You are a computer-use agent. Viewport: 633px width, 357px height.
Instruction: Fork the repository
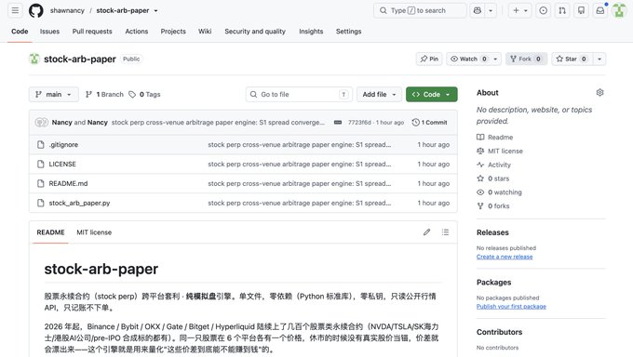[x=526, y=59]
